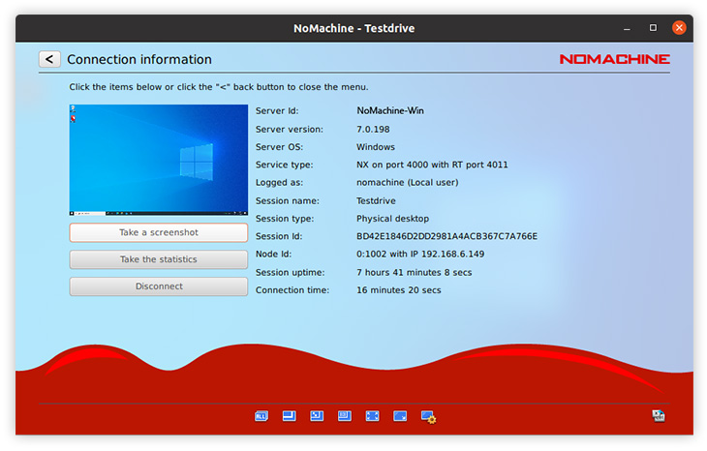Click the iconize window icon with bottom bar
This screenshot has width=707, height=451.
click(289, 416)
